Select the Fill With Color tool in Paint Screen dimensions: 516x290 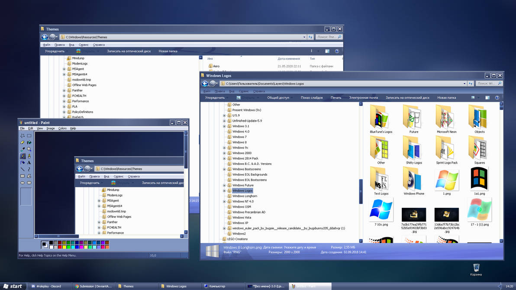[29, 142]
